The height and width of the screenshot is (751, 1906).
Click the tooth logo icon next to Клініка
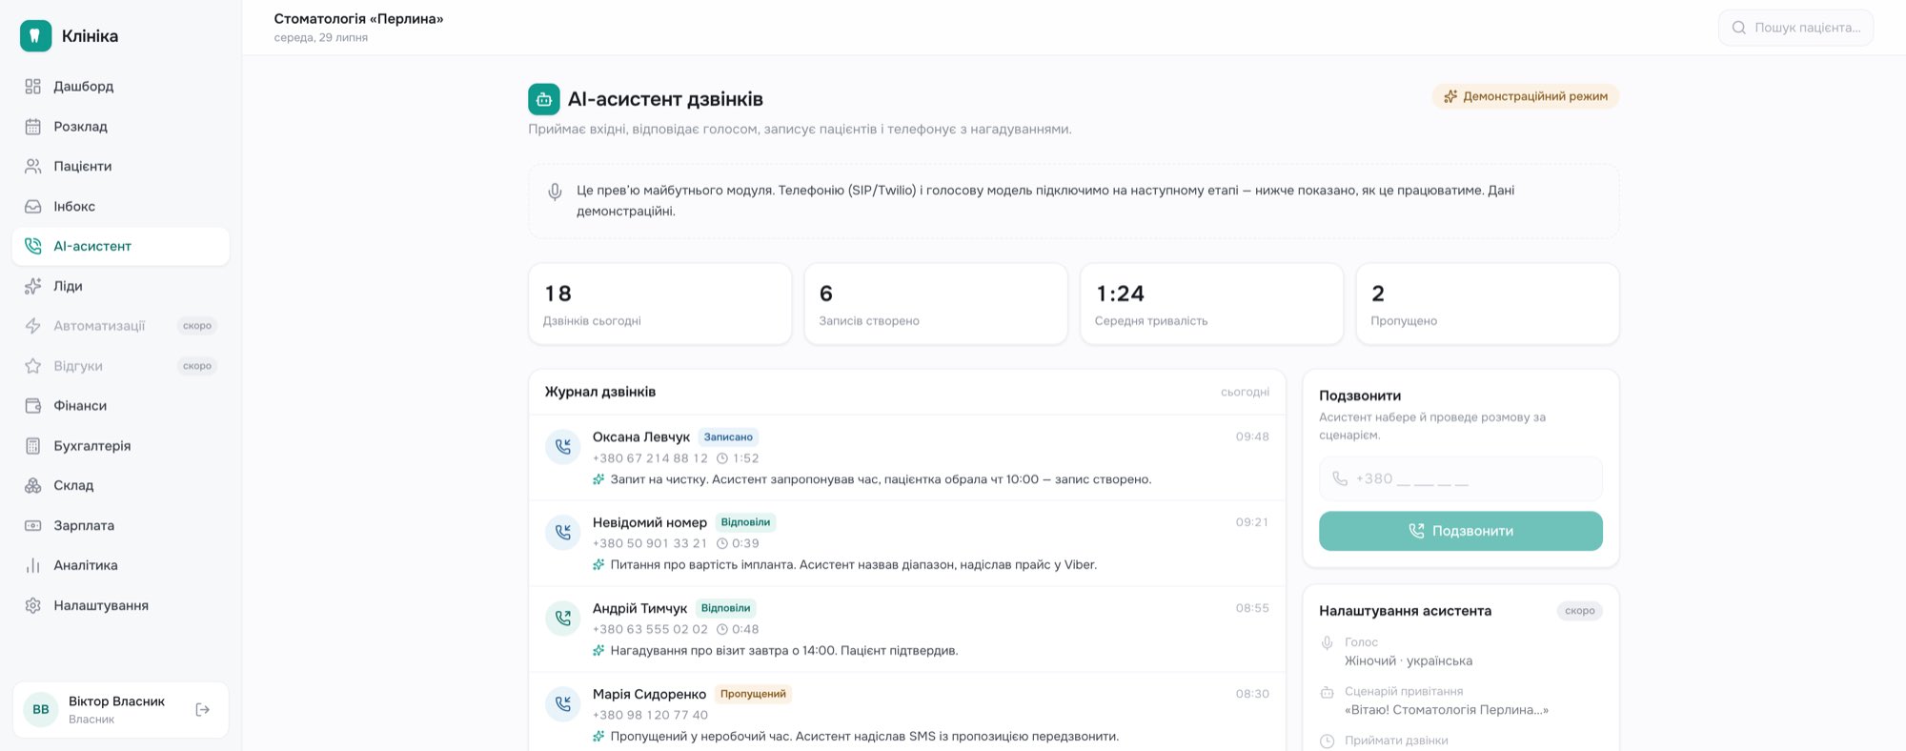point(35,35)
